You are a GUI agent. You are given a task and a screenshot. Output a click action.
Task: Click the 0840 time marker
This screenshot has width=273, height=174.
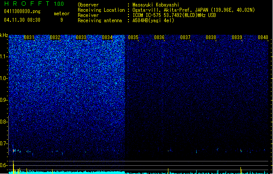click(x=263, y=37)
